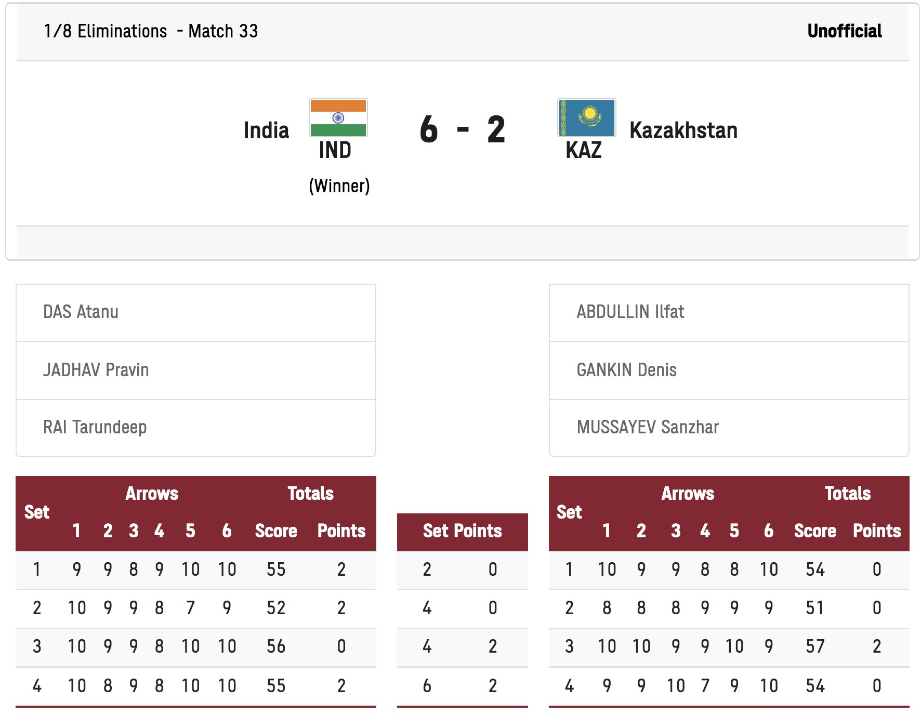Click the KAZ country code label

pos(584,151)
